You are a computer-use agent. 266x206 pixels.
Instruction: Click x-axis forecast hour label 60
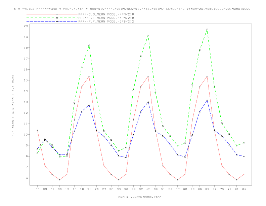[x=185, y=189]
